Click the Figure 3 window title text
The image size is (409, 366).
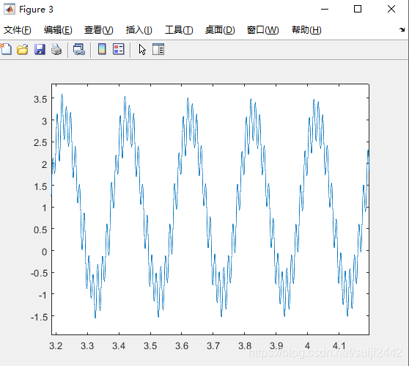(x=36, y=10)
